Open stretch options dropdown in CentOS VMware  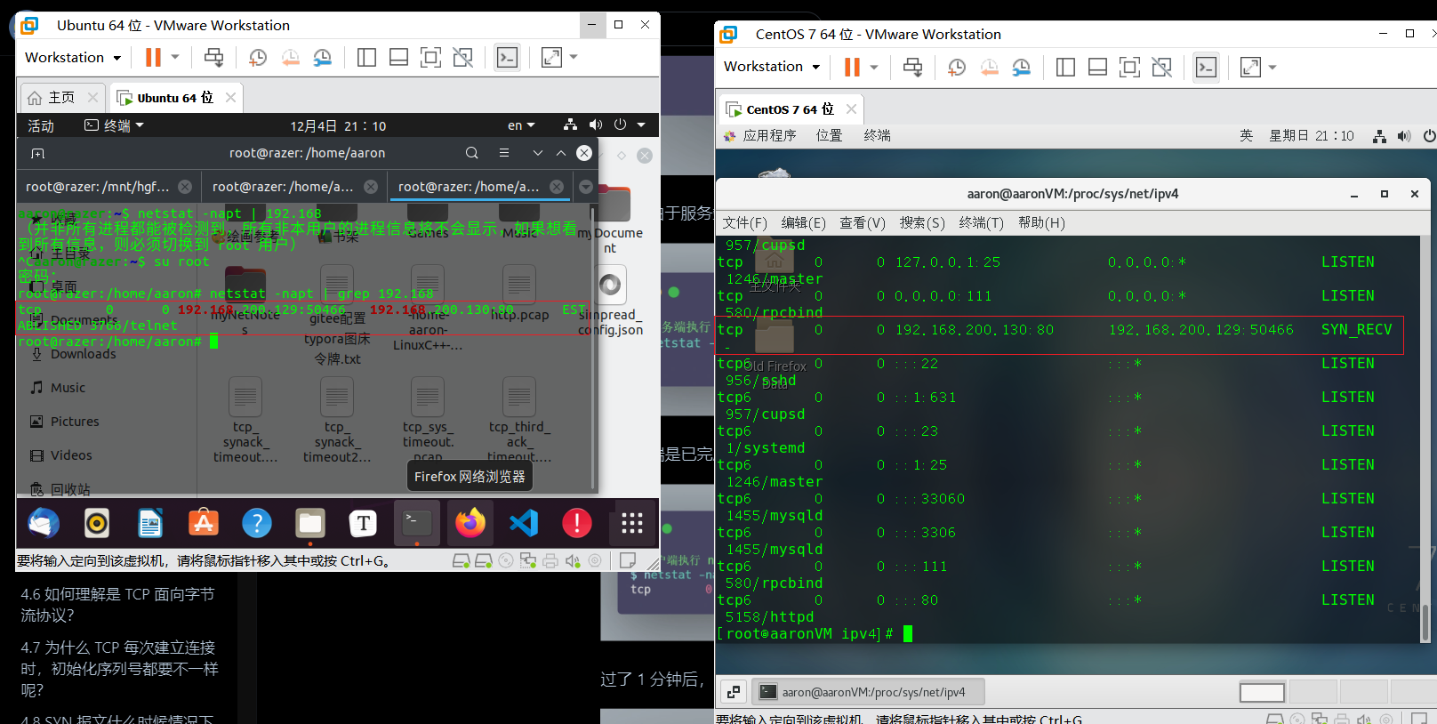point(1272,67)
